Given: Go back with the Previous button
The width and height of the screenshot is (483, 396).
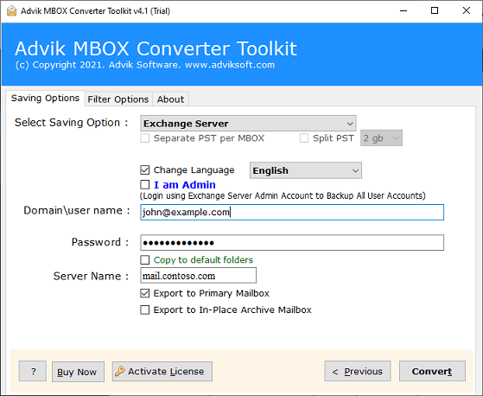Looking at the screenshot, I should click(358, 371).
